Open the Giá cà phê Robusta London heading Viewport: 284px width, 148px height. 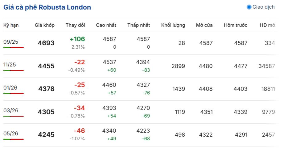click(x=47, y=7)
